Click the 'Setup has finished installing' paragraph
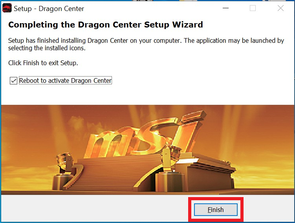 coord(146,44)
